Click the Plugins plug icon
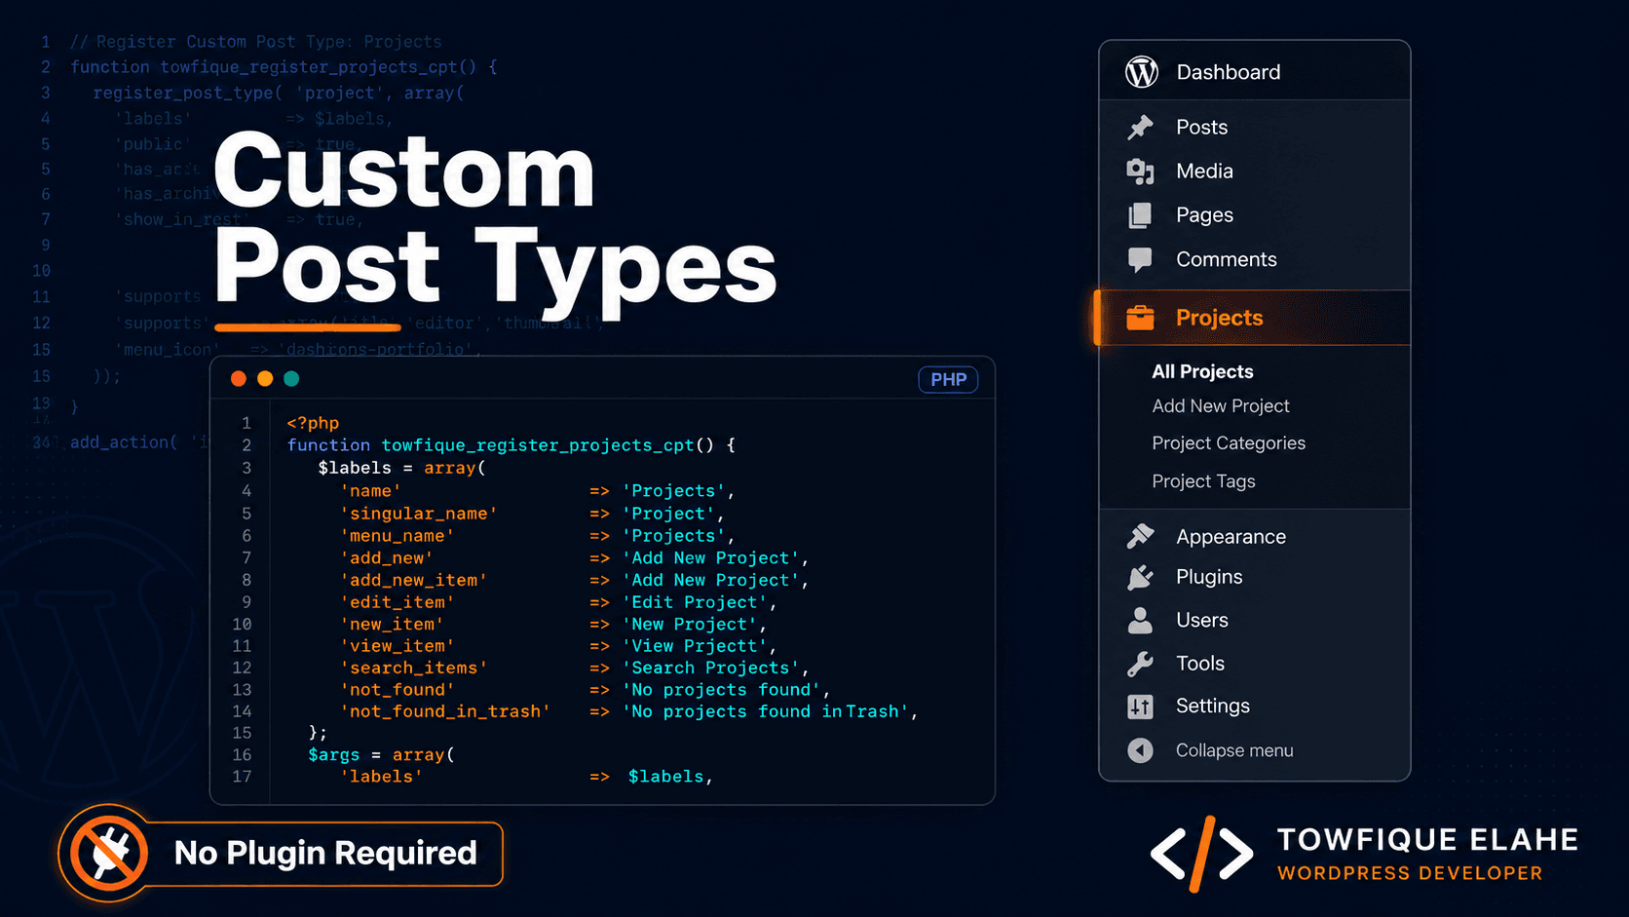 (x=1140, y=577)
